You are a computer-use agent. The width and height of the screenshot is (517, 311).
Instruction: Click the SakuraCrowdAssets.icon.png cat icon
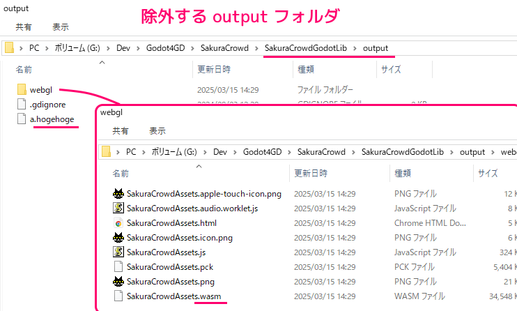[118, 238]
